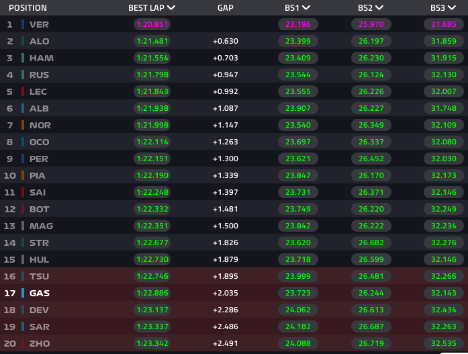
Task: Select the ZHO driver name in last position
Action: pos(40,343)
